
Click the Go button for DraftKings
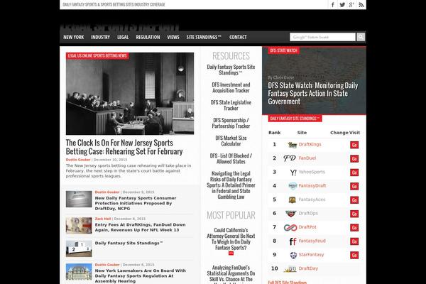pos(354,145)
